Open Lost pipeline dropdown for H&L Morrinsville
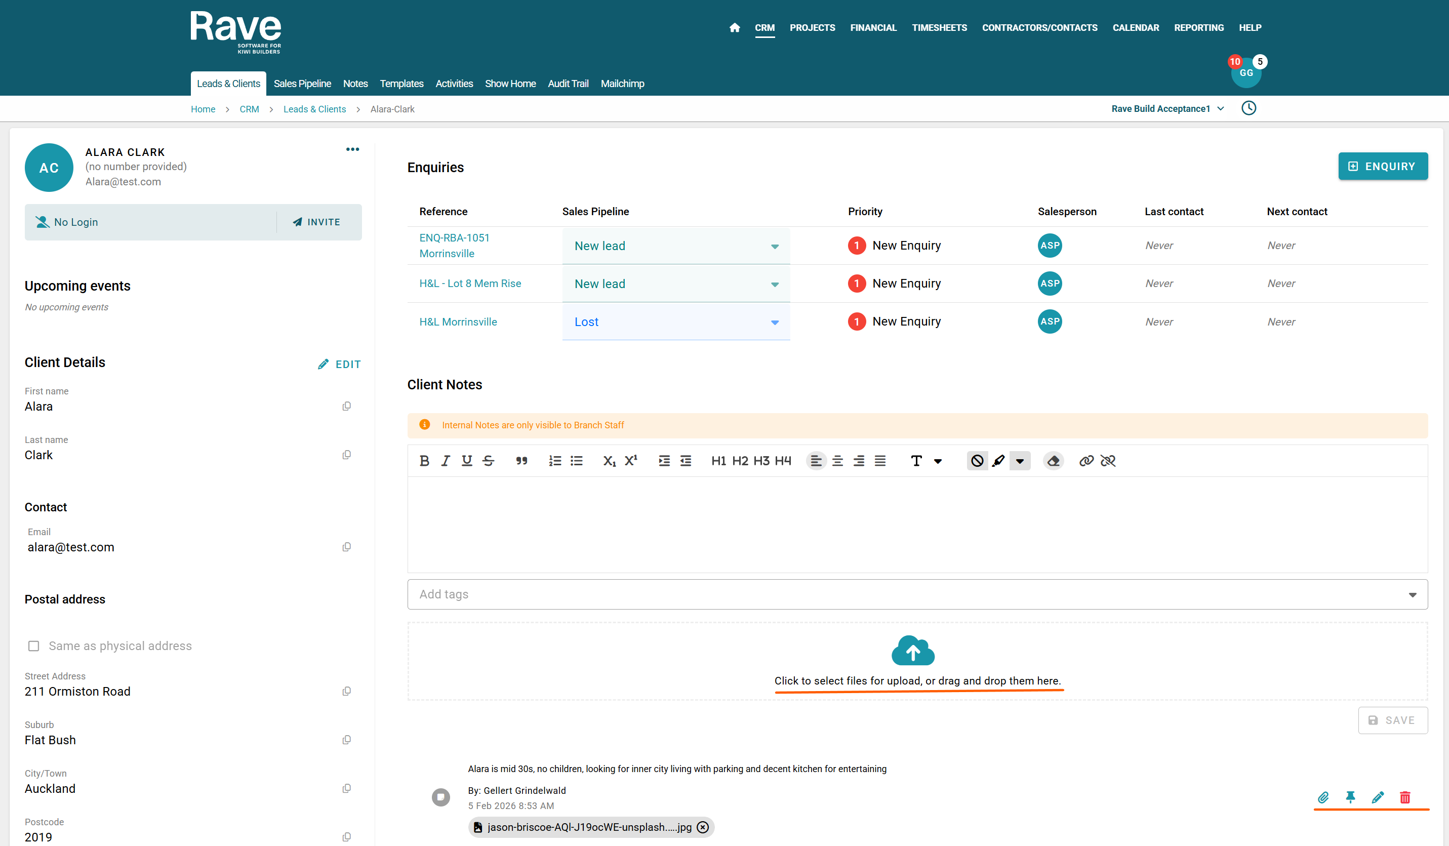This screenshot has height=846, width=1449. click(x=675, y=321)
